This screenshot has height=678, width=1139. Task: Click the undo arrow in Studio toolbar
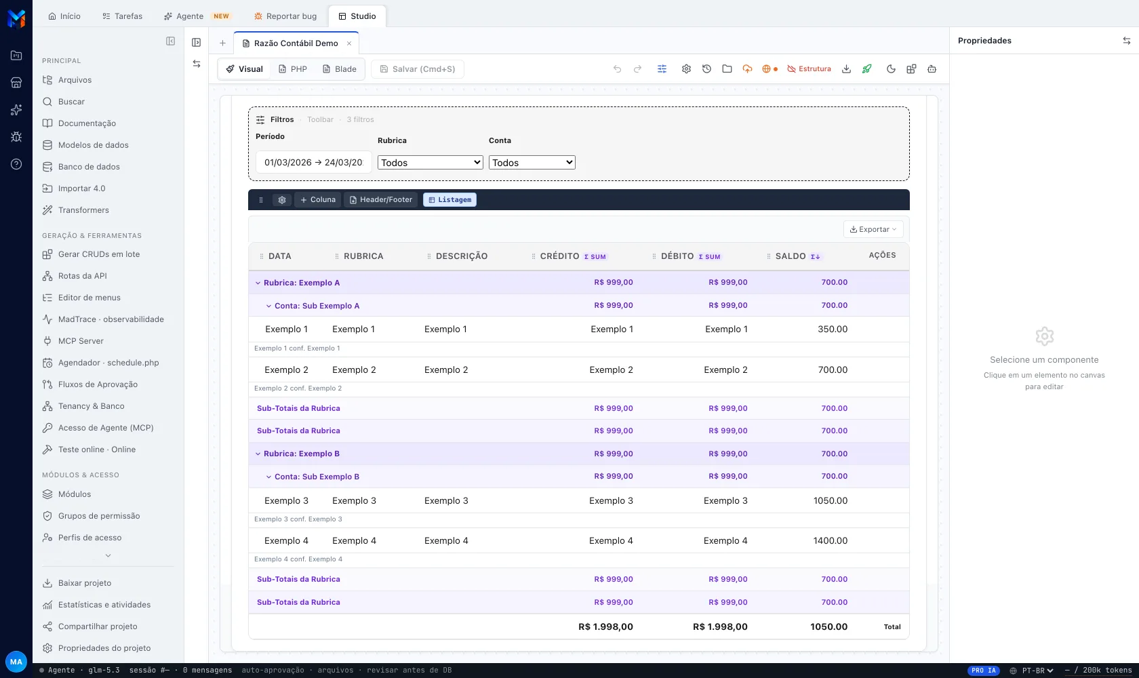(617, 69)
